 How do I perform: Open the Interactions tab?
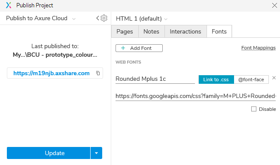[x=186, y=31]
